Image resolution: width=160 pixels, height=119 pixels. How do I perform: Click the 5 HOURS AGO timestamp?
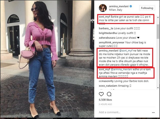pyautogui.click(x=105, y=104)
